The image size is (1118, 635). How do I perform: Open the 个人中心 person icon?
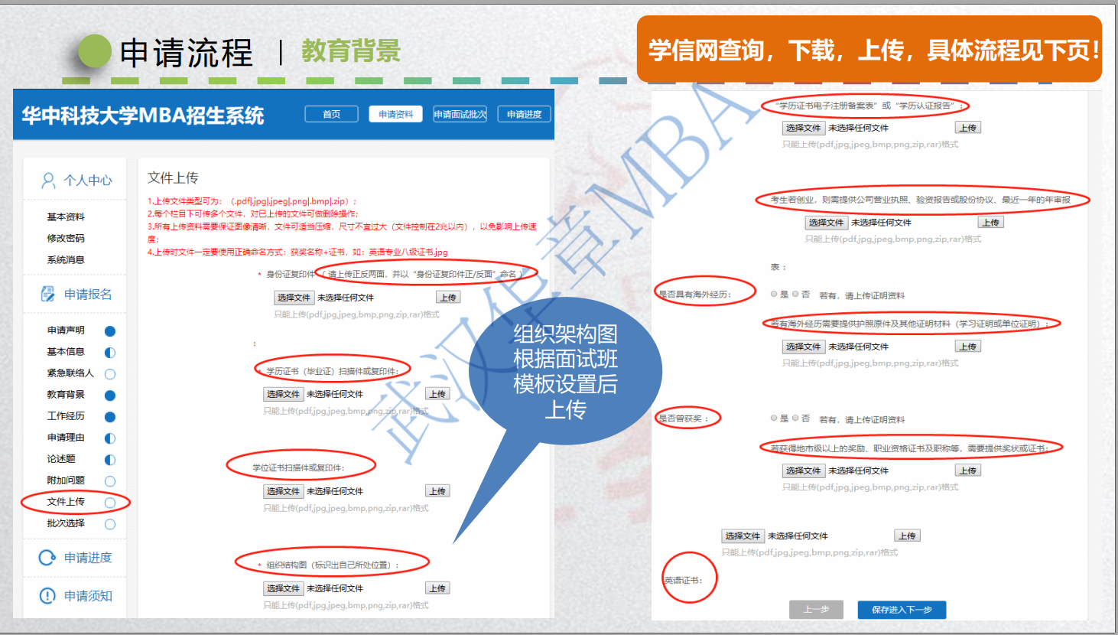48,181
